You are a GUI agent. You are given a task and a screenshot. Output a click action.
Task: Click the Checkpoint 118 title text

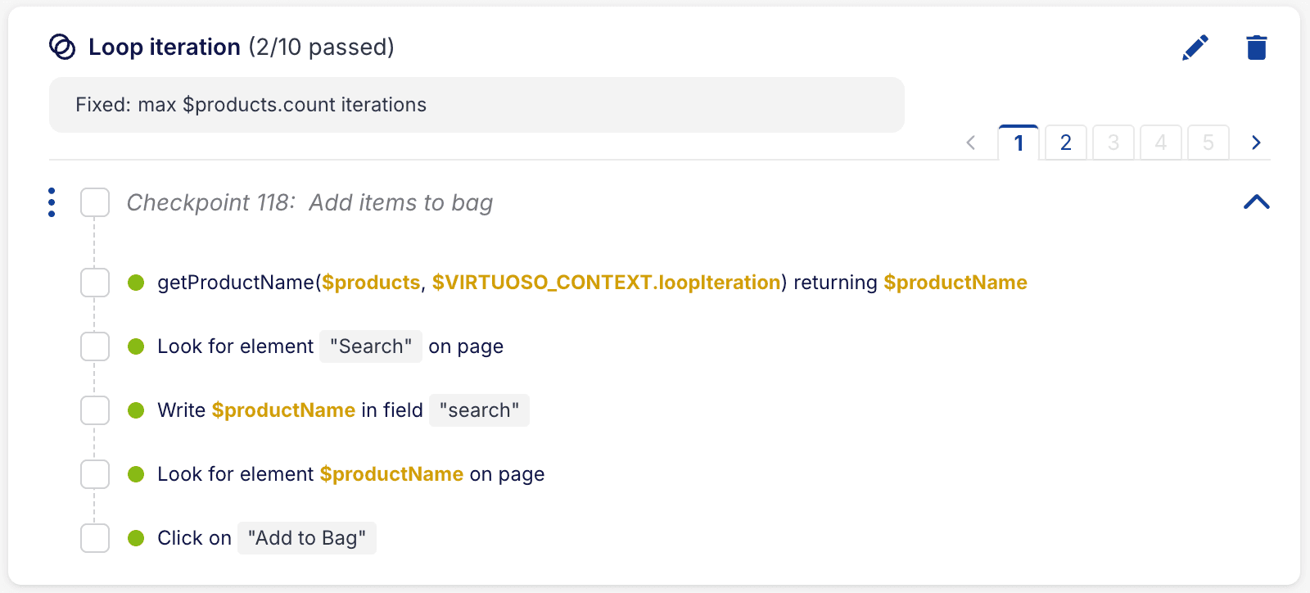coord(309,202)
